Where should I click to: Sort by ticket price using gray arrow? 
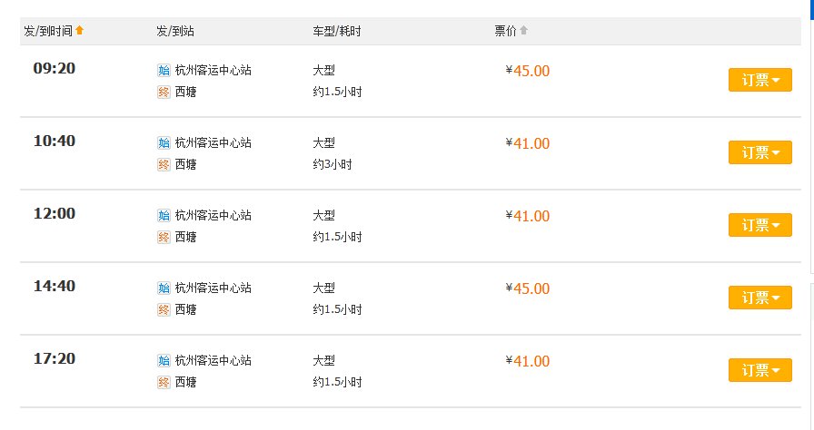tap(523, 31)
